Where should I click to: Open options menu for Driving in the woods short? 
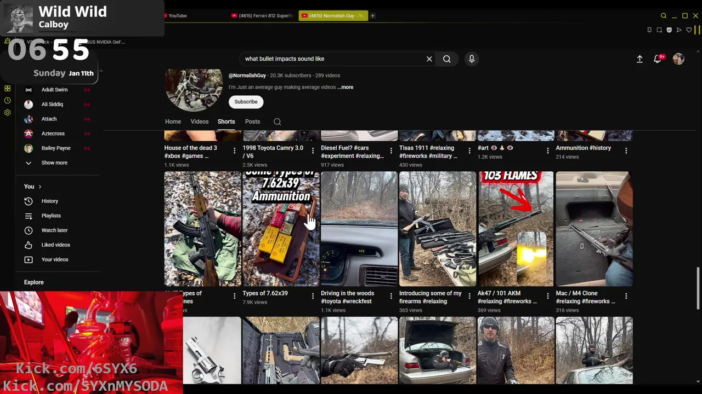pos(391,296)
